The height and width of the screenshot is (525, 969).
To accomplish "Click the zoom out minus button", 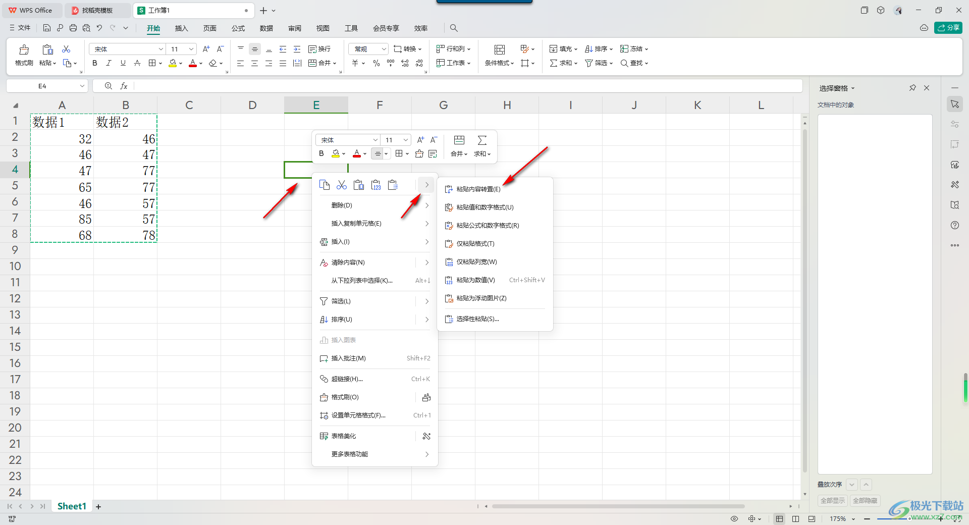I will pyautogui.click(x=867, y=519).
